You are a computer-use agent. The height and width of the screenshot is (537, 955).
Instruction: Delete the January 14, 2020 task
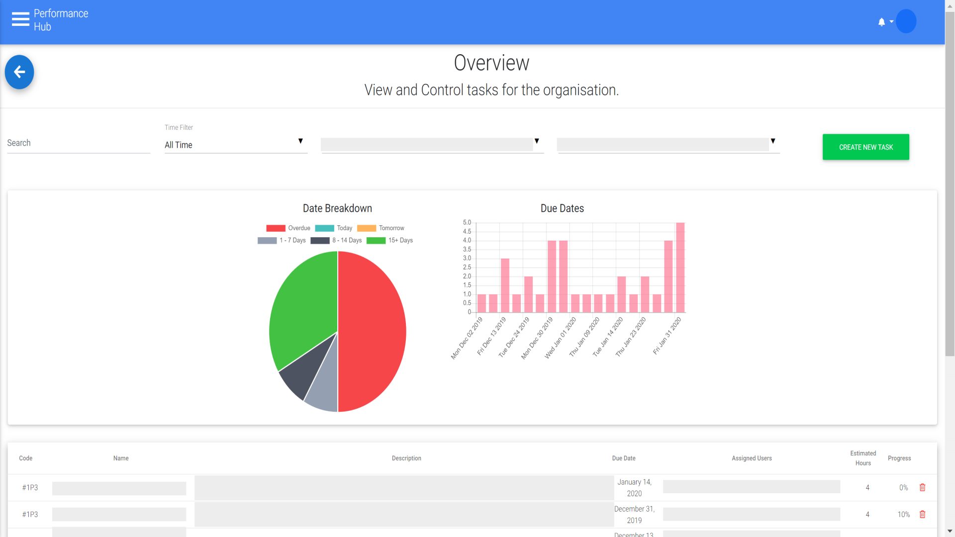click(x=922, y=488)
